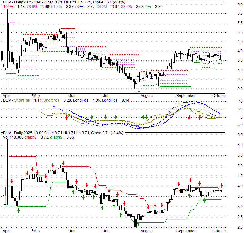This screenshot has height=233, width=244.
Task: Click the '3.0' price on top chart axis
Action: tap(240, 70)
